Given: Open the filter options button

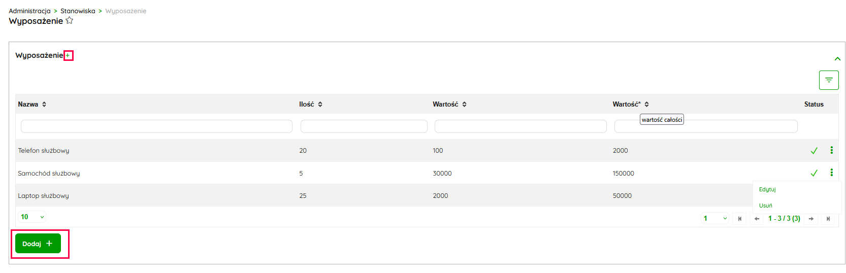Looking at the screenshot, I should tap(828, 80).
